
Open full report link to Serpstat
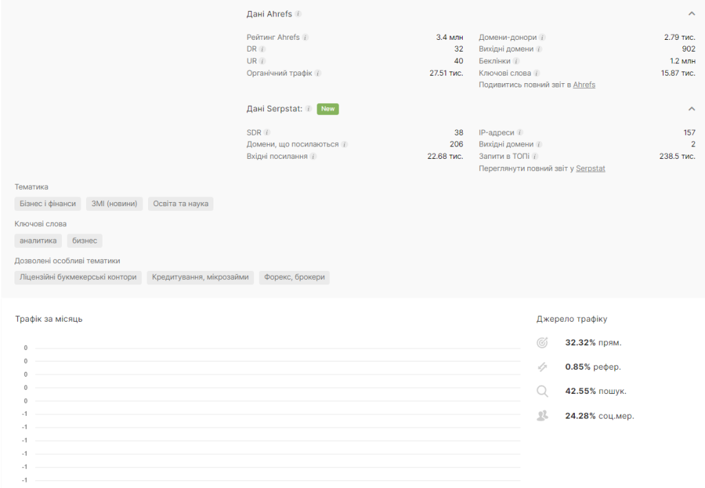click(x=590, y=168)
